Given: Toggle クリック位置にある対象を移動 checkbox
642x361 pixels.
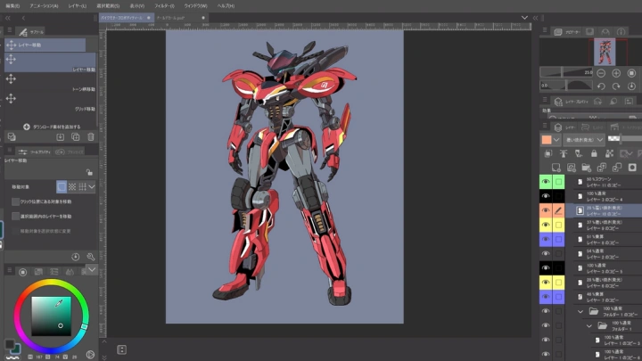Looking at the screenshot, I should click(15, 201).
